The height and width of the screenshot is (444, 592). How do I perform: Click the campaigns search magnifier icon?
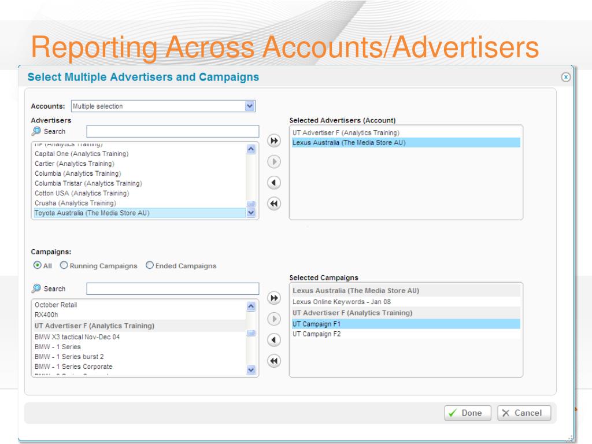[36, 288]
